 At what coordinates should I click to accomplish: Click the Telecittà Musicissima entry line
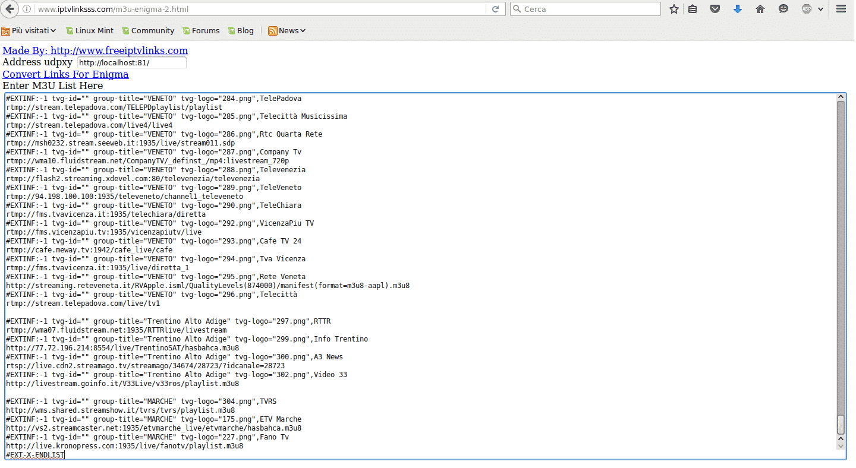click(177, 116)
